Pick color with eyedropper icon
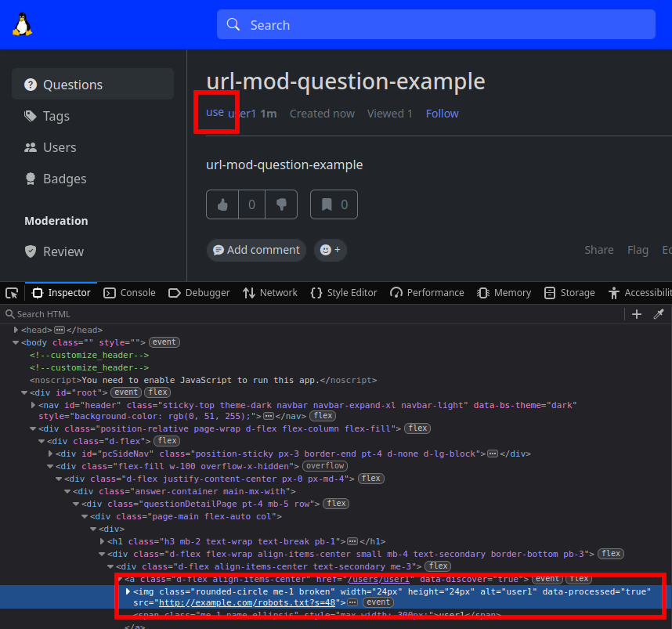The height and width of the screenshot is (629, 672). [658, 314]
